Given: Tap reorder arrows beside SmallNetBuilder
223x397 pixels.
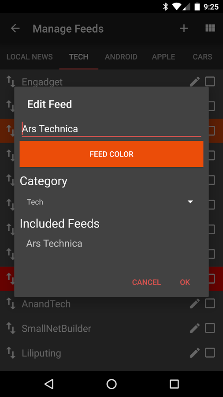Looking at the screenshot, I should click(11, 328).
